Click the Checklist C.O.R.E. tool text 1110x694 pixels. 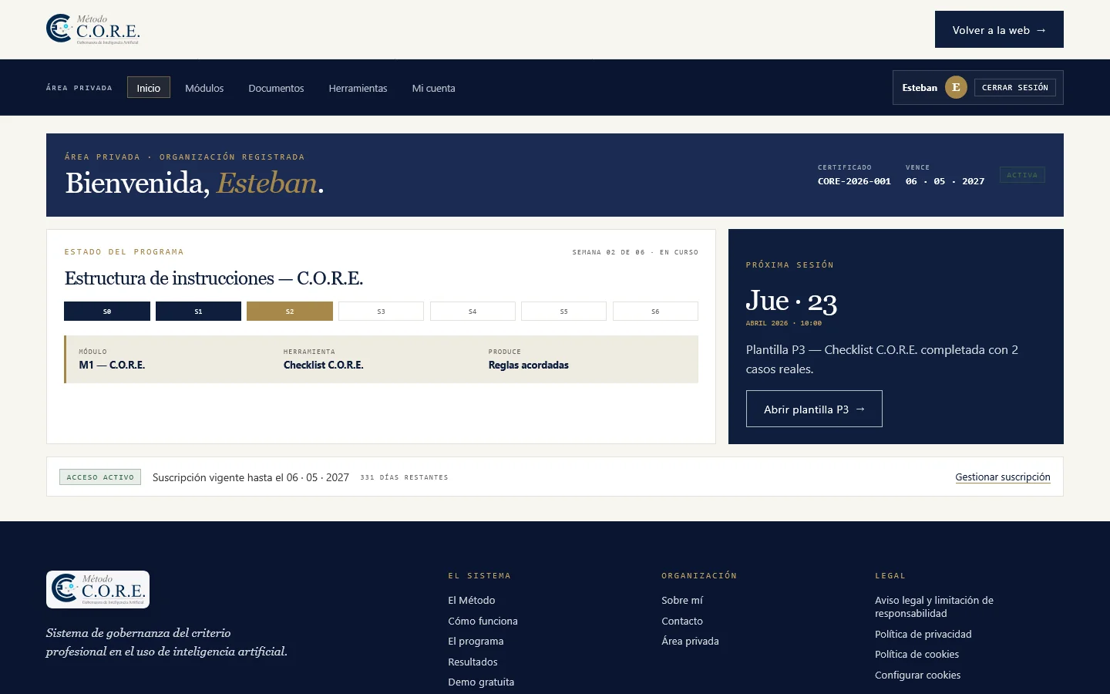pos(324,365)
